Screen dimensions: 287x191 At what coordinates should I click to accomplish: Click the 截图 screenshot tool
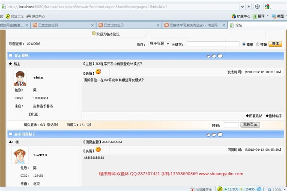pos(278,16)
